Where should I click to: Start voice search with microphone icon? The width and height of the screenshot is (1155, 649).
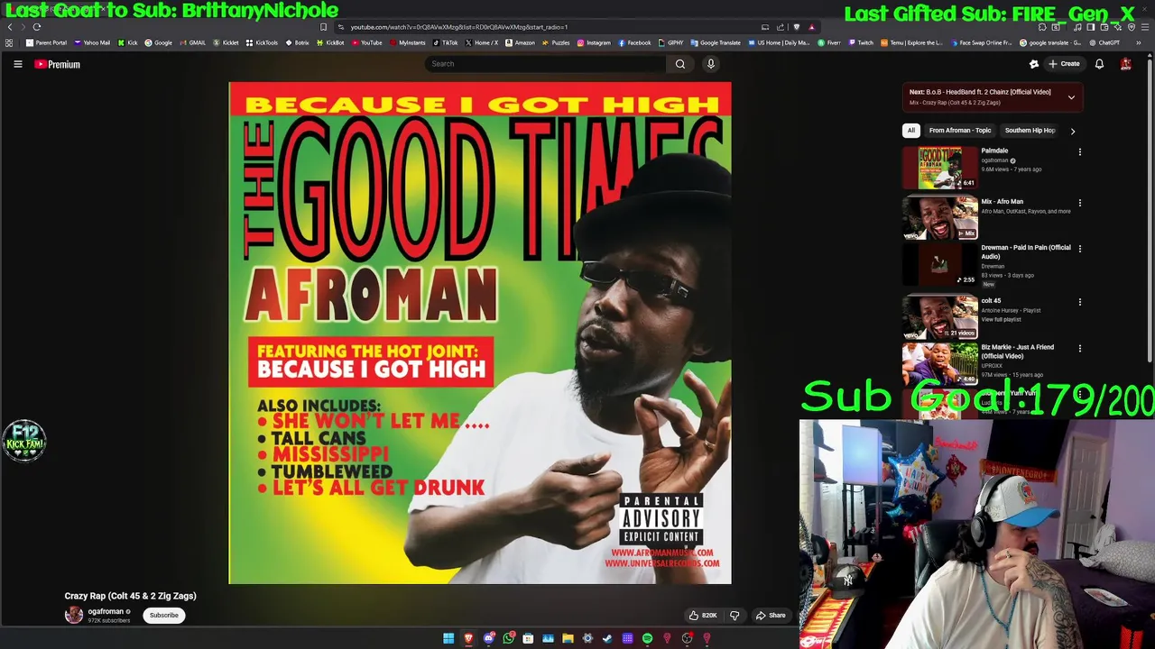pyautogui.click(x=711, y=64)
